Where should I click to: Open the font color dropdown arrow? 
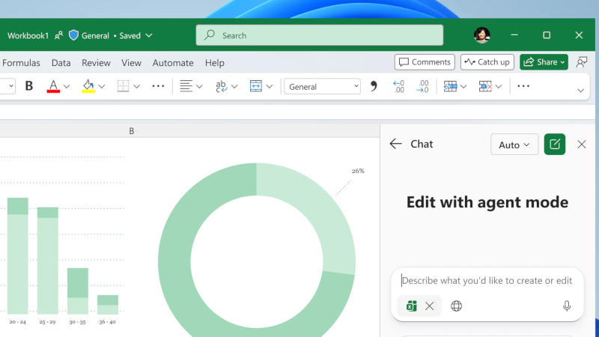coord(67,86)
